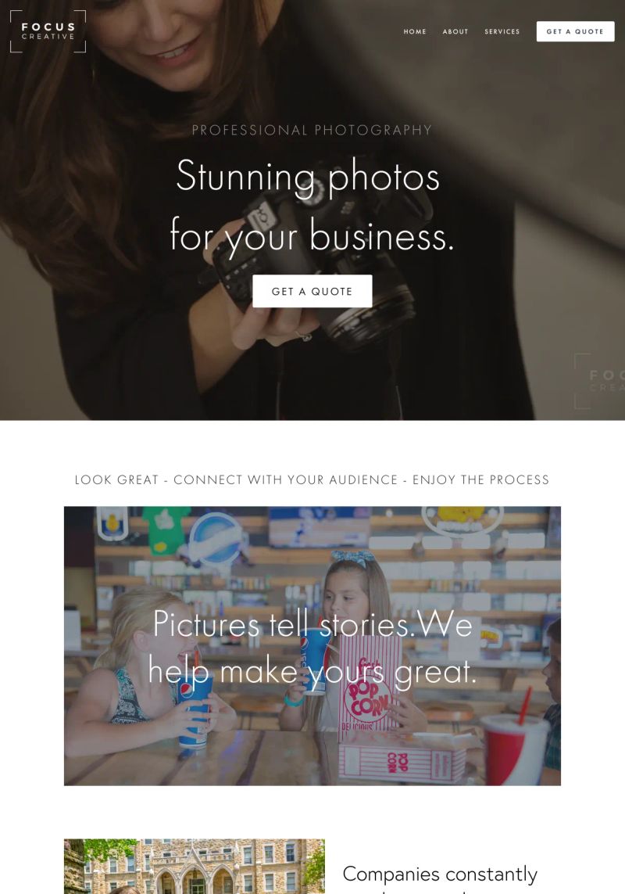Click the Look Great Connect tagline text
Viewport: 625px width, 894px height.
pos(312,480)
